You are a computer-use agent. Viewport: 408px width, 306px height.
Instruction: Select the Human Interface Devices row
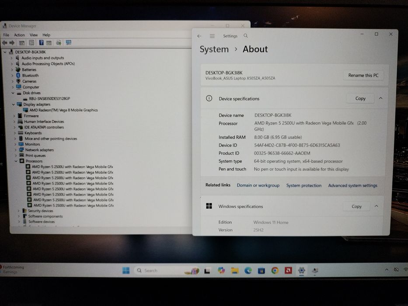44,122
